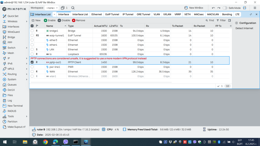The height and width of the screenshot is (146, 260).
Task: Switch to the VLAN tab
Action: [157, 15]
